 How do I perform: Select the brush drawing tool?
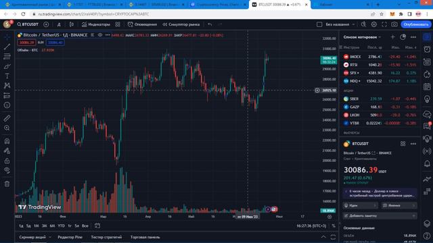(x=7, y=66)
